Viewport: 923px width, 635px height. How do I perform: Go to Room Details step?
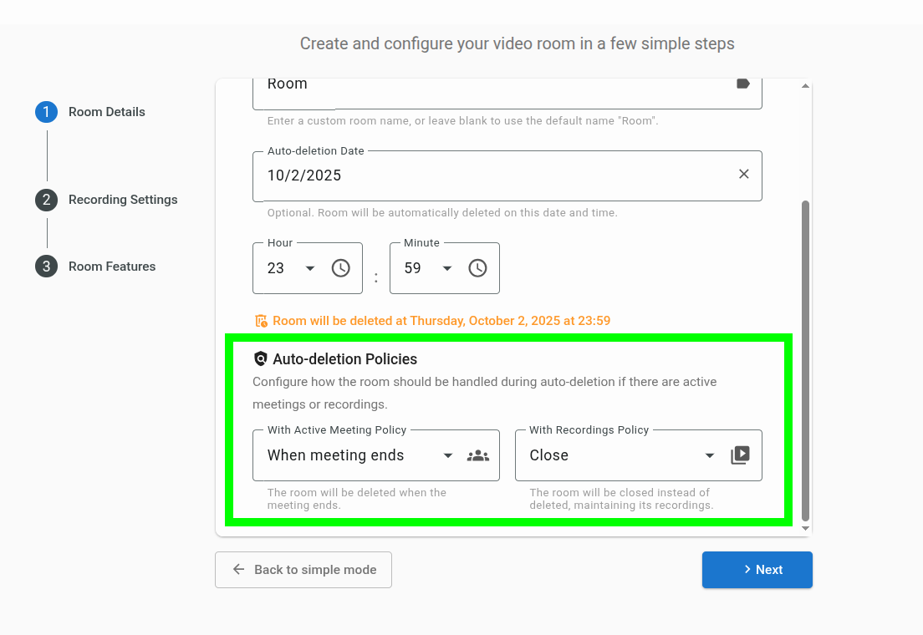106,112
